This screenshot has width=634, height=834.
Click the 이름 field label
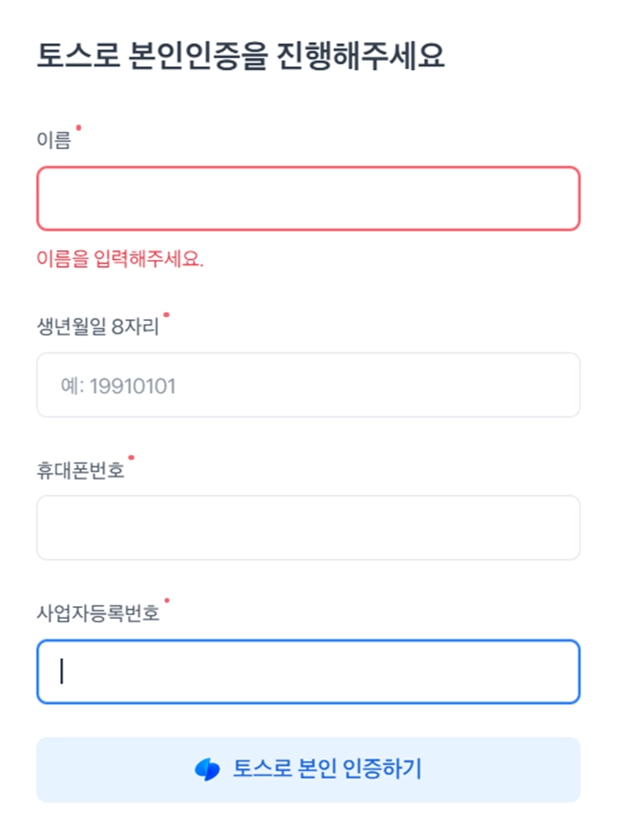(x=54, y=141)
